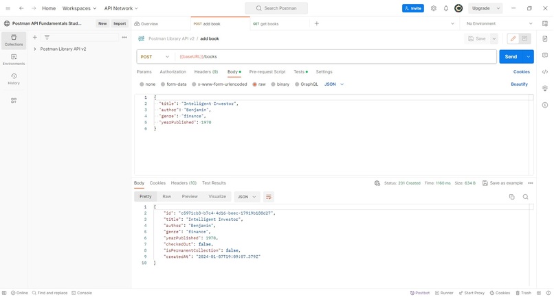554x297 pixels.
Task: Change the response format JSON dropdown
Action: click(x=247, y=197)
